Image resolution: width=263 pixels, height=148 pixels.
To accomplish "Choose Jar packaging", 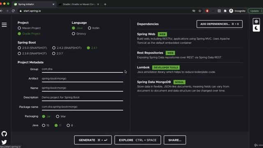I will click(x=44, y=116).
